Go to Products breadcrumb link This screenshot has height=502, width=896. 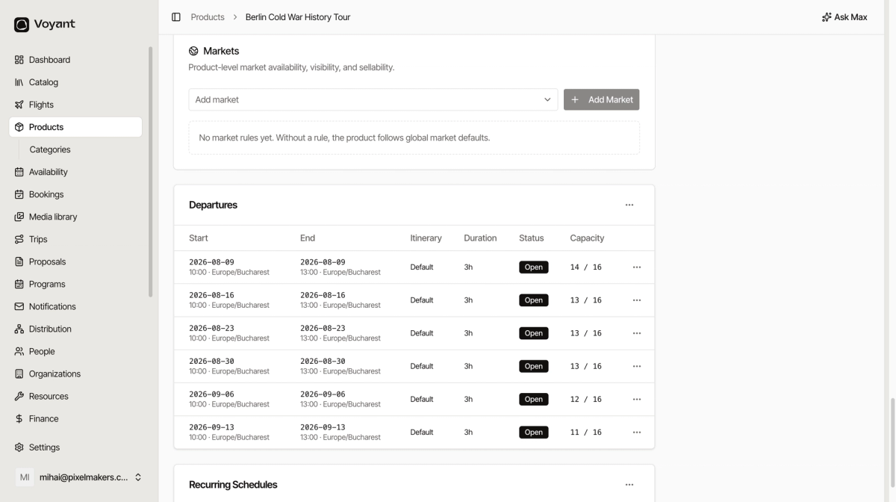click(208, 17)
